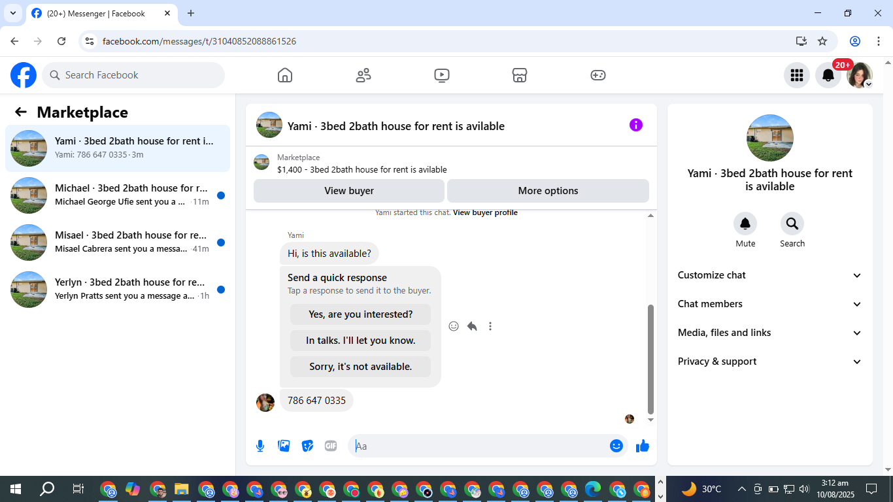Select the Yami conversation
893x502 pixels.
pyautogui.click(x=118, y=148)
